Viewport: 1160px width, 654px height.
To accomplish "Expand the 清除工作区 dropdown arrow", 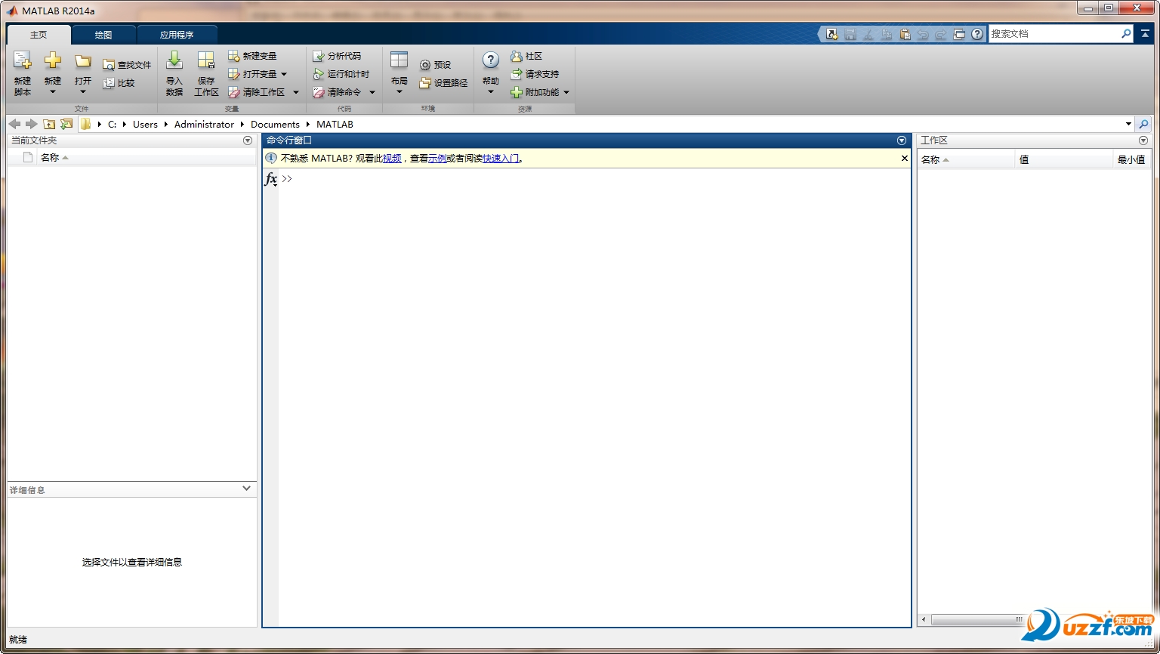I will pos(296,92).
